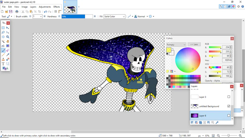This screenshot has width=245, height=138.
Task: Click the Delete Layer icon
Action: click(x=196, y=122)
